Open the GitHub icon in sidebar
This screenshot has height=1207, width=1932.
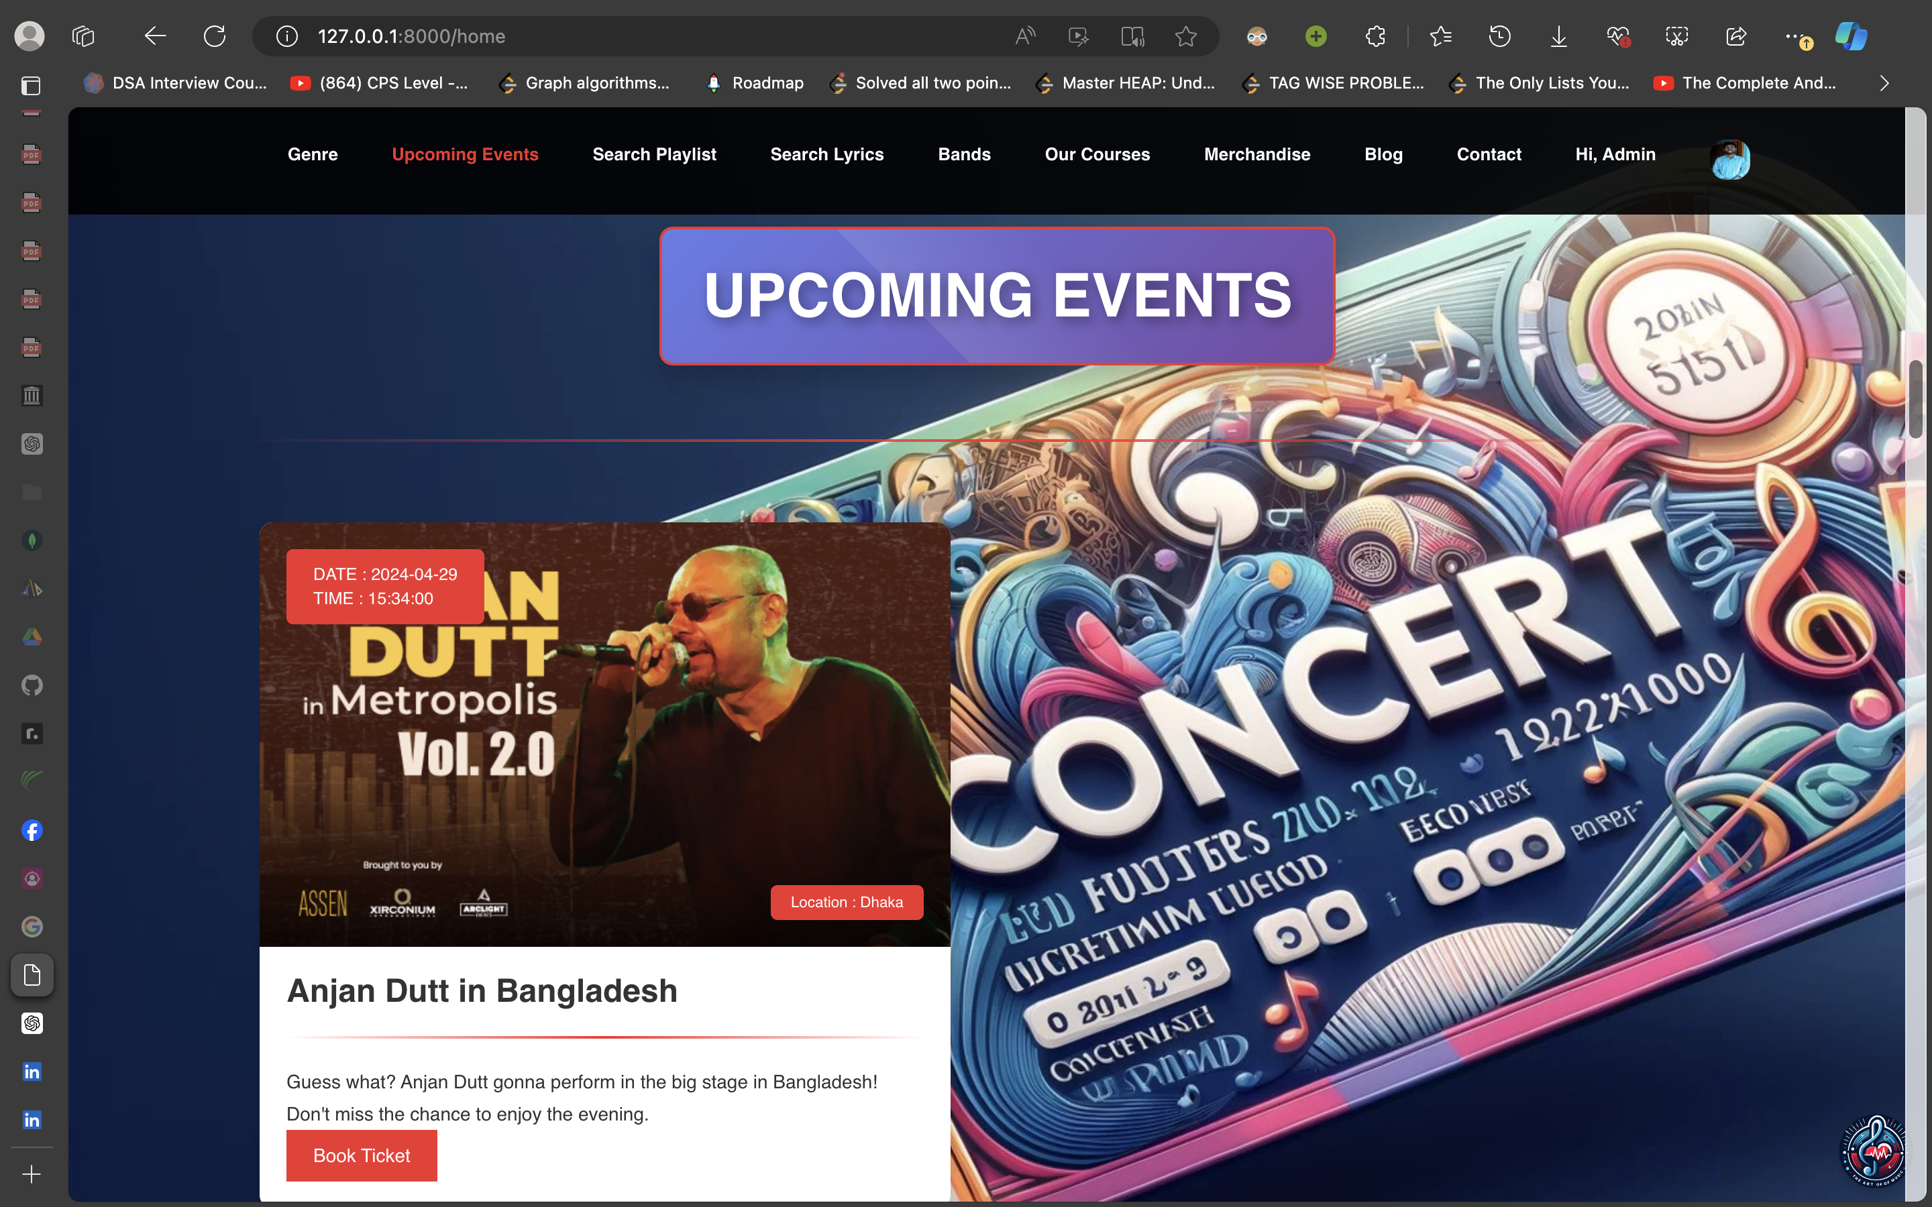click(32, 685)
